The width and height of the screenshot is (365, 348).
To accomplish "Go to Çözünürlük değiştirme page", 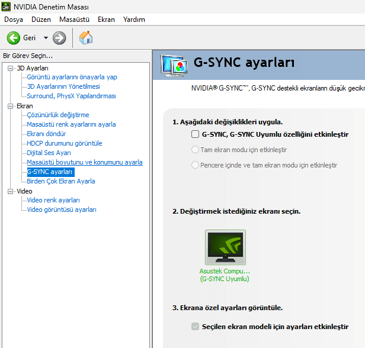I will [x=58, y=115].
